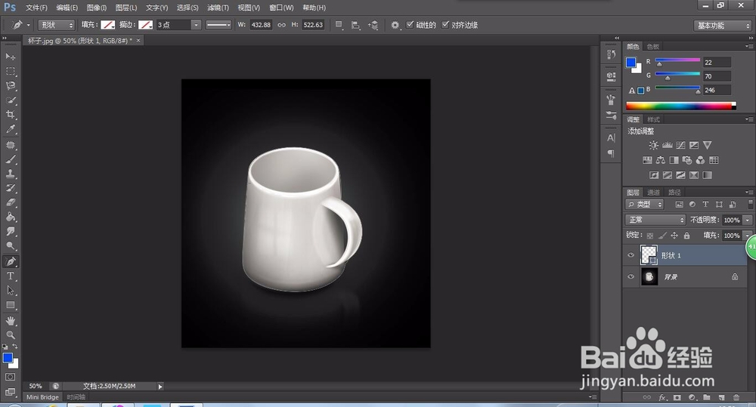Expand the 正常 blend mode dropdown
Viewport: 756px width, 407px height.
[x=655, y=220]
